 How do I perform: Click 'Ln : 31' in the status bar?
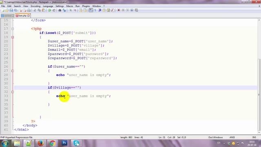(x=162, y=138)
